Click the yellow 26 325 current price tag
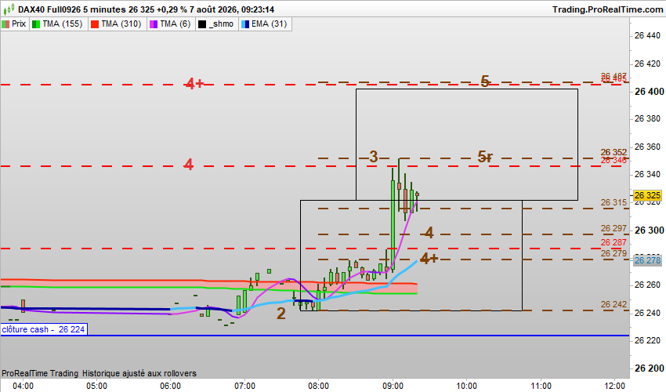This screenshot has height=392, width=666. (x=647, y=195)
